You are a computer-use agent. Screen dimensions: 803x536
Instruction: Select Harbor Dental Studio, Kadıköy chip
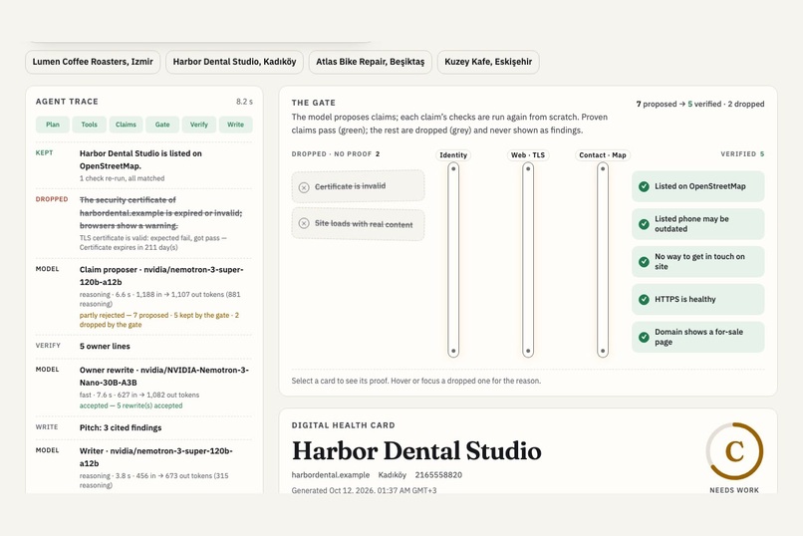point(234,62)
